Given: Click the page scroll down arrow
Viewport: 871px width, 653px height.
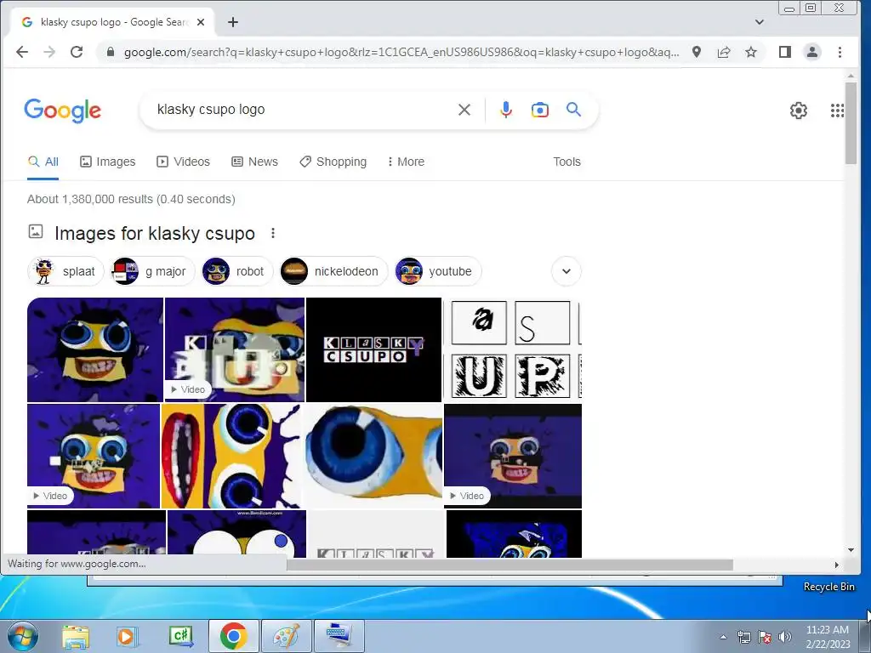Looking at the screenshot, I should coord(851,550).
